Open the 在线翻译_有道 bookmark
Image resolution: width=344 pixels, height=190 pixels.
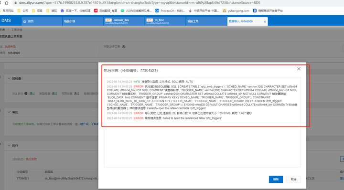pyautogui.click(x=106, y=11)
